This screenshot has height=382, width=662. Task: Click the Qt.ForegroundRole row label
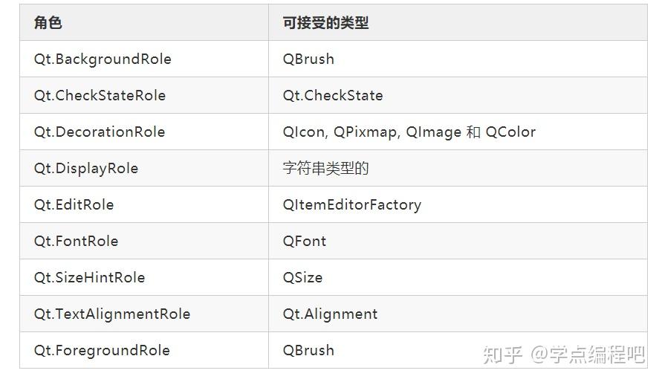point(102,350)
